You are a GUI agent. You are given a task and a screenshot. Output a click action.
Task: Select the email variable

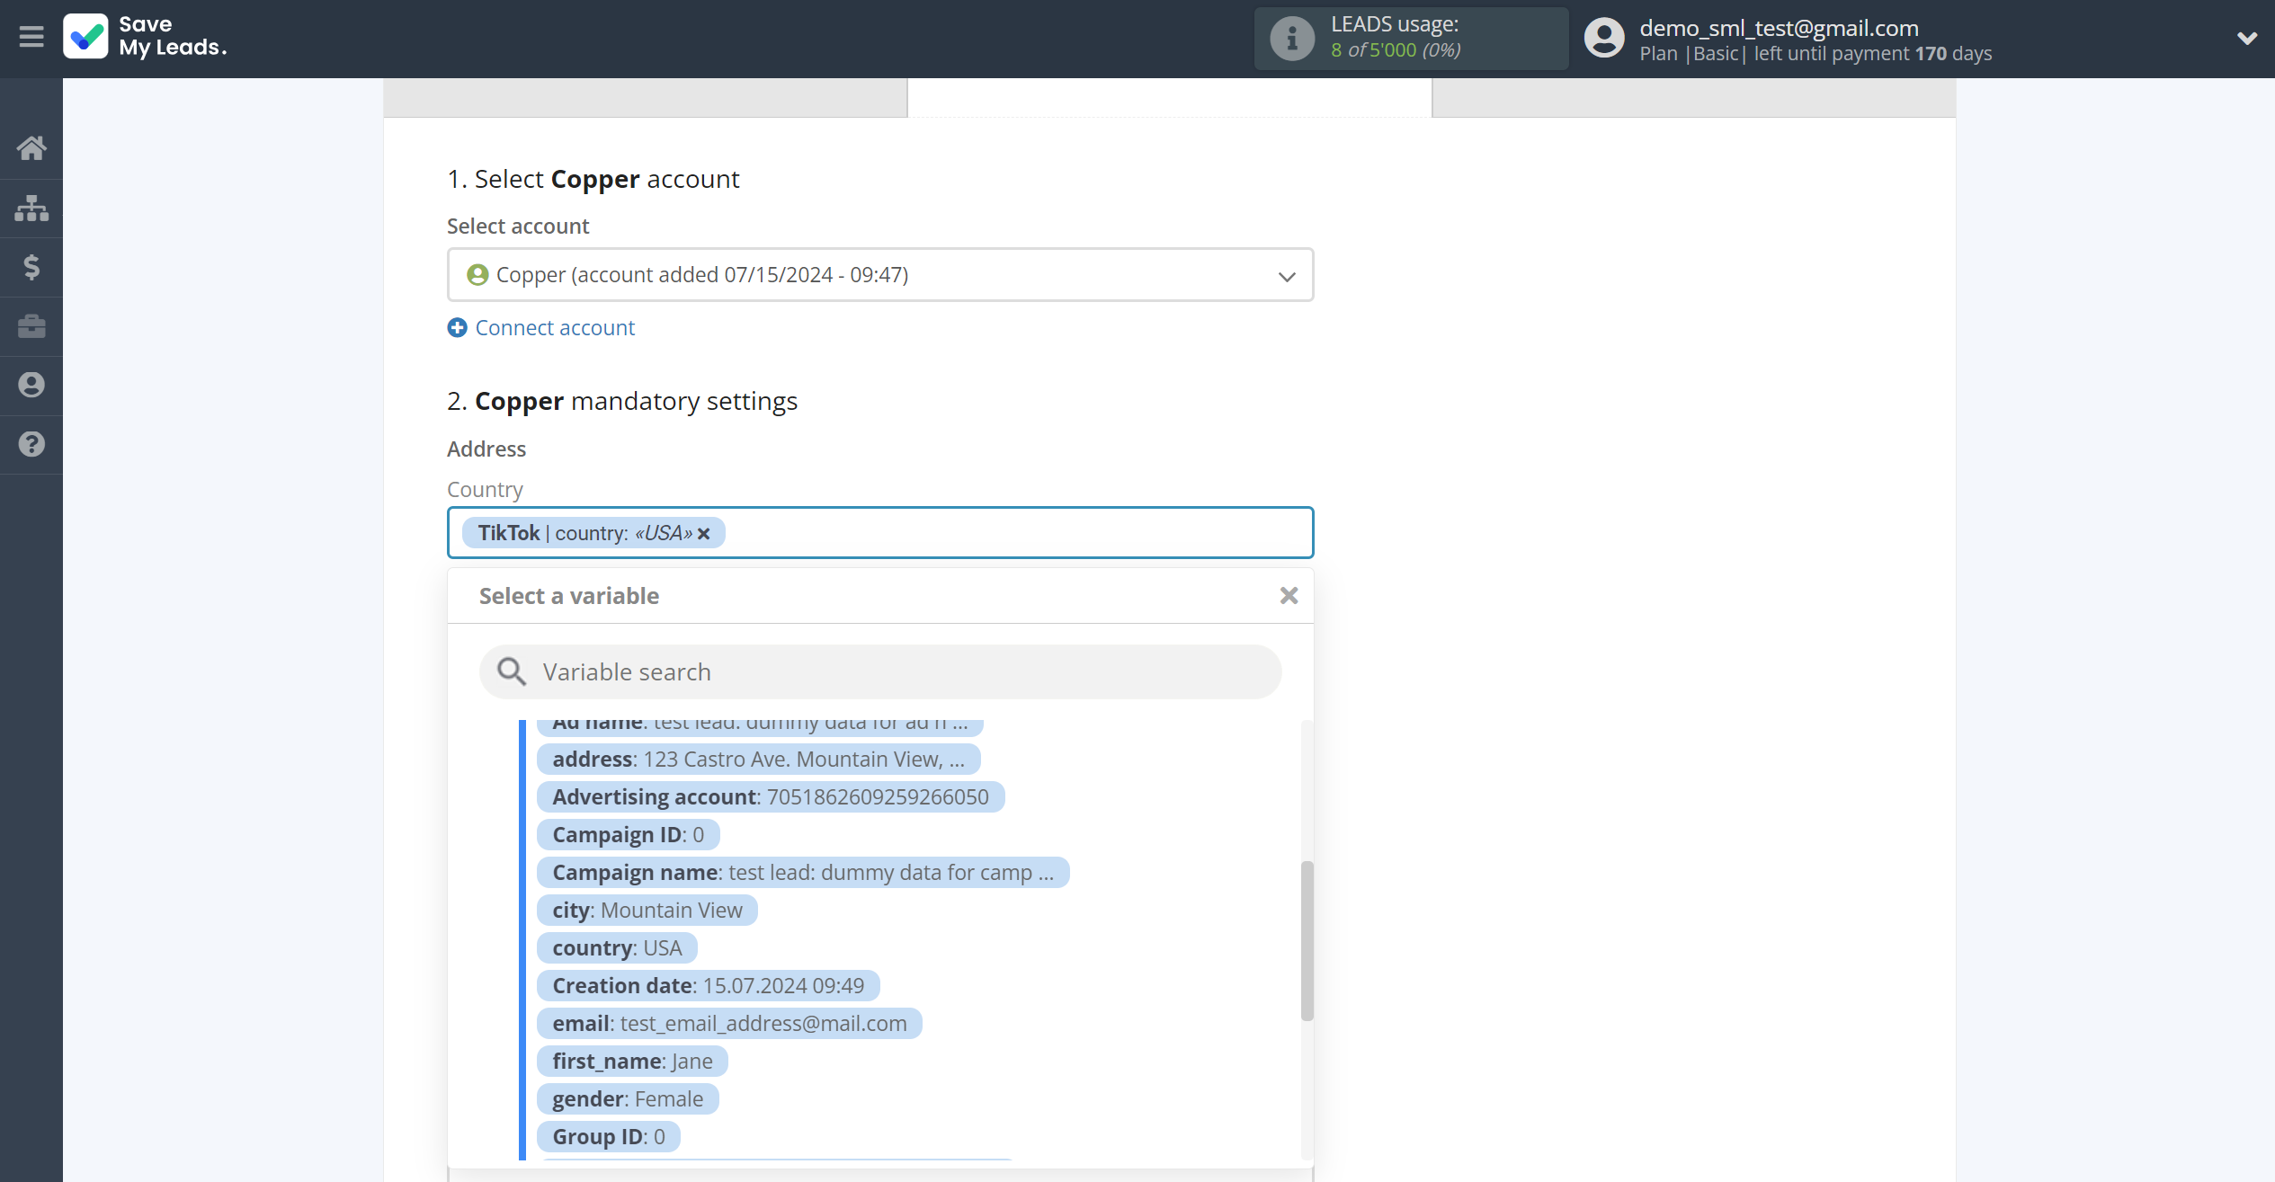click(729, 1024)
